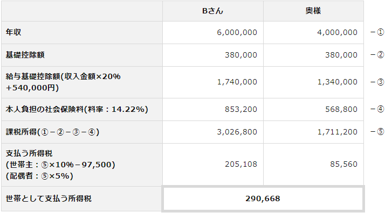This screenshot has height=213, width=392.
Task: Click 奥様's 4,000,000 income cell
Action: (x=313, y=32)
